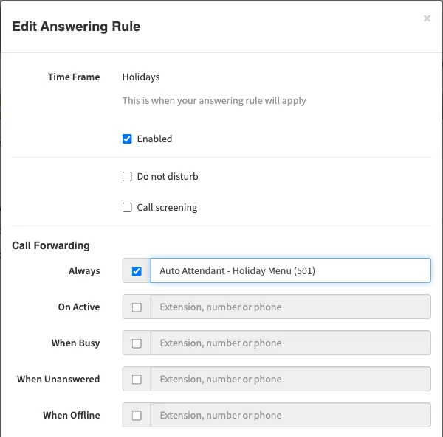Click the When Busy destination field

(290, 343)
